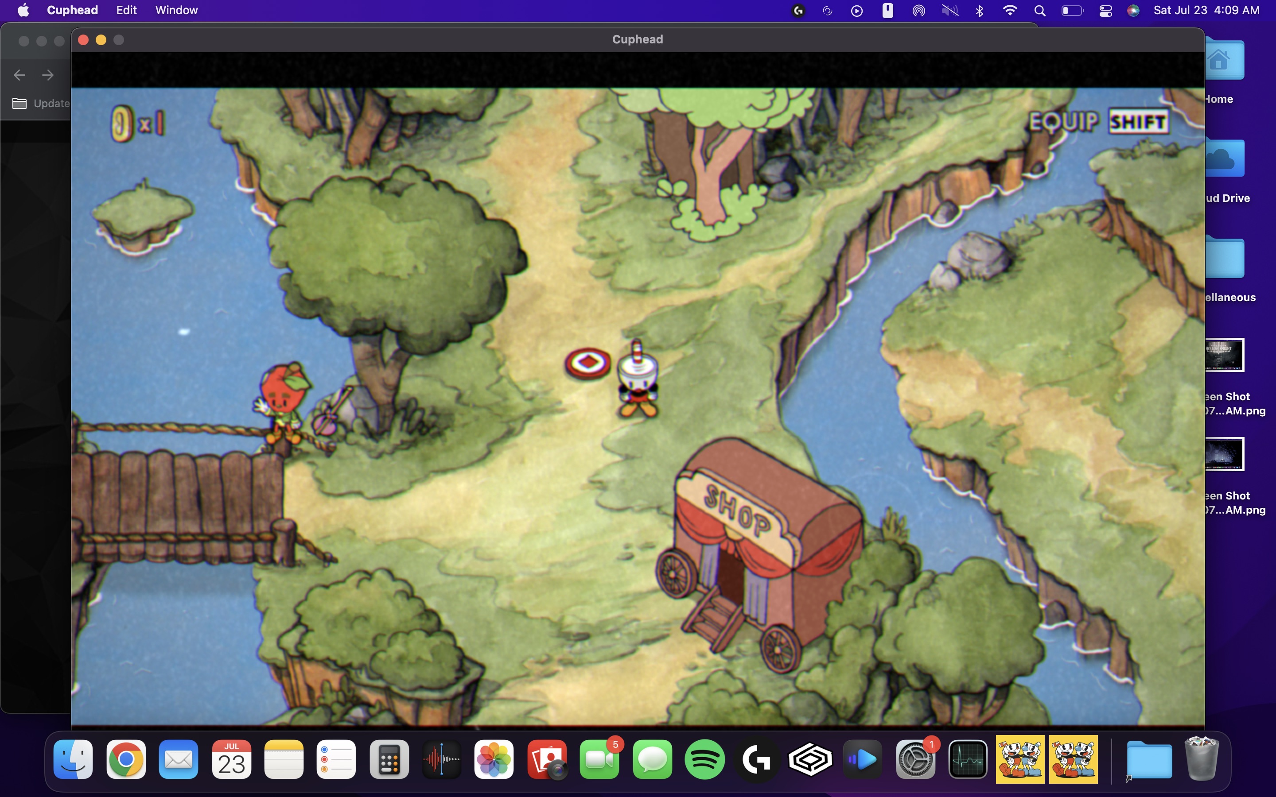Select the lower Screen Shot thumbnail on desktop

(1224, 454)
